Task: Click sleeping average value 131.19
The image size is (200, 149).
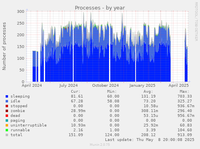Action: coord(148,96)
